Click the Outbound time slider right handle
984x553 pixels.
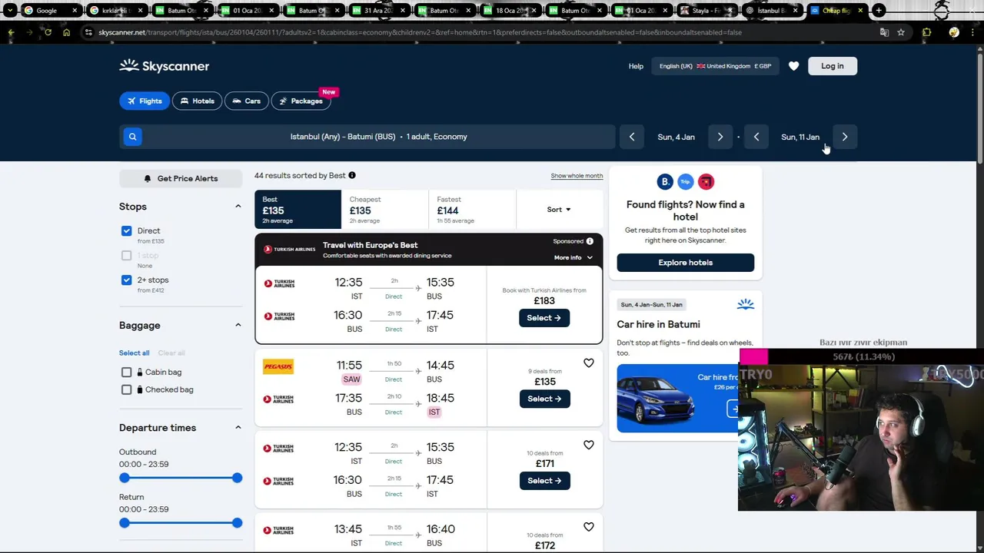(x=237, y=478)
